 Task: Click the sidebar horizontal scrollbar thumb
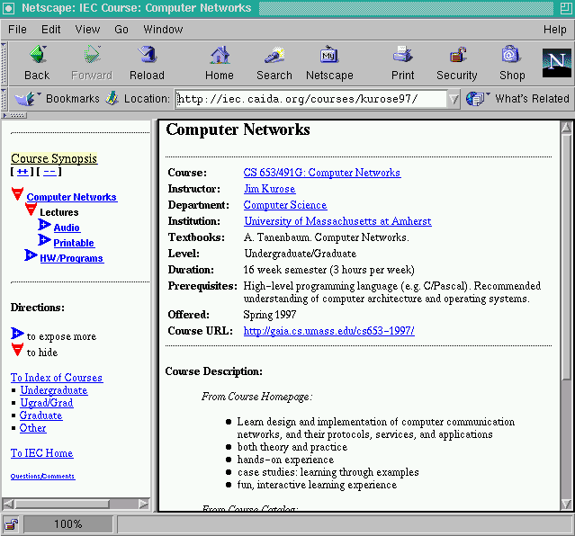[x=61, y=505]
